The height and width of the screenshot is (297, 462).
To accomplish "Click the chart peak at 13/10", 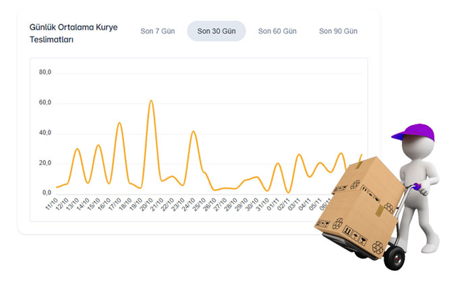I will pyautogui.click(x=78, y=148).
